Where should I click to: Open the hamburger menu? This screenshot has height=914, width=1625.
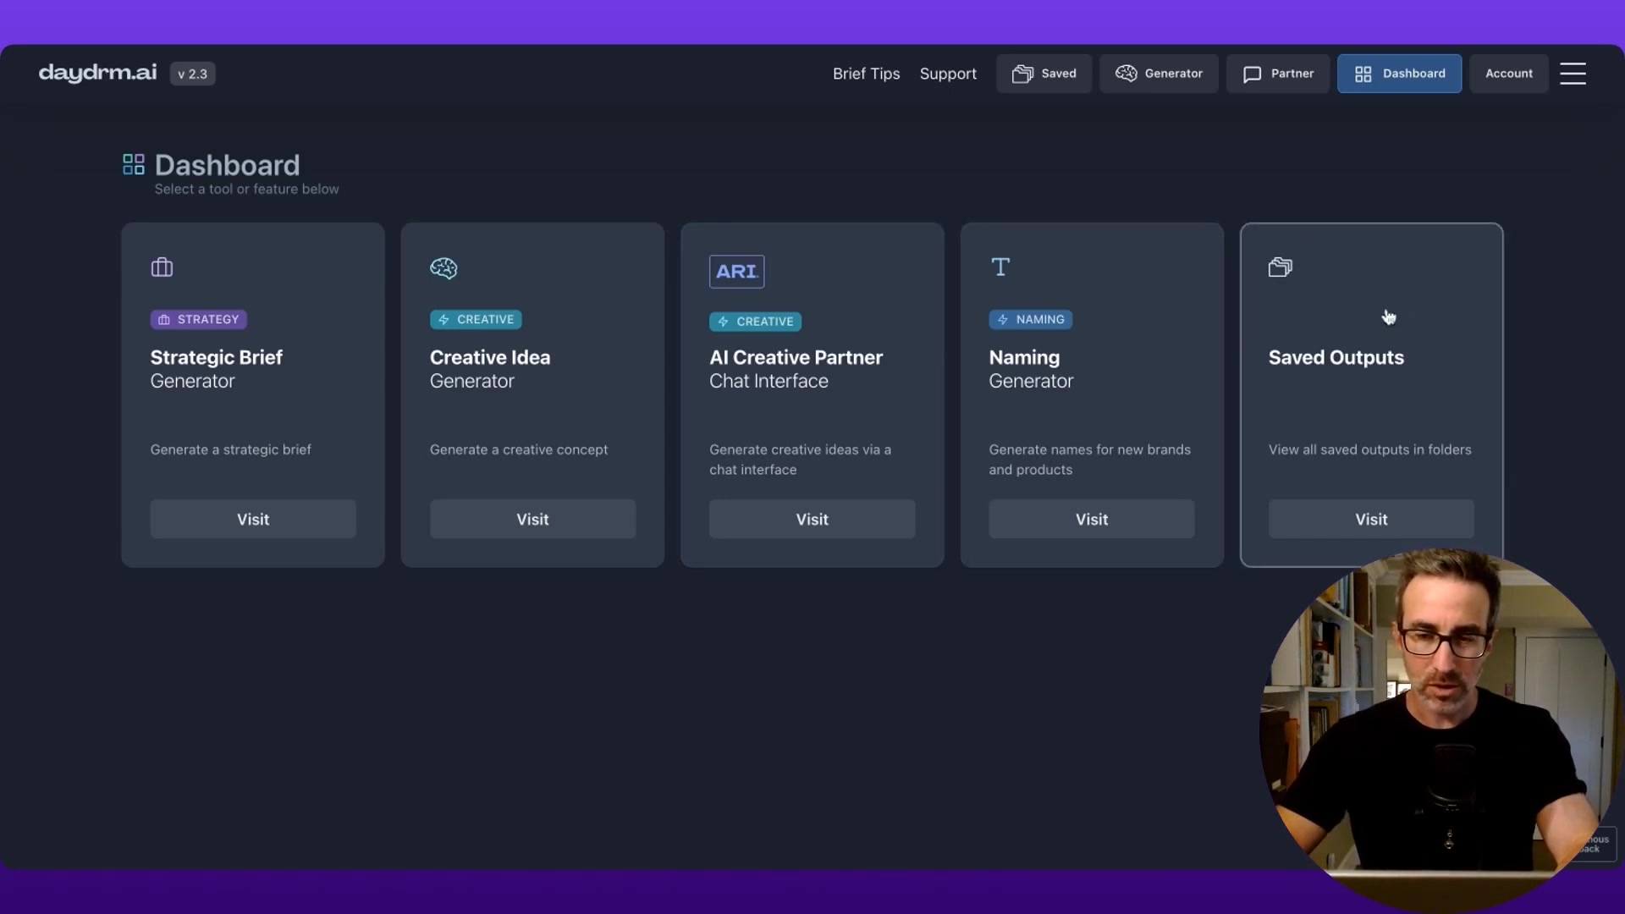[x=1573, y=74]
